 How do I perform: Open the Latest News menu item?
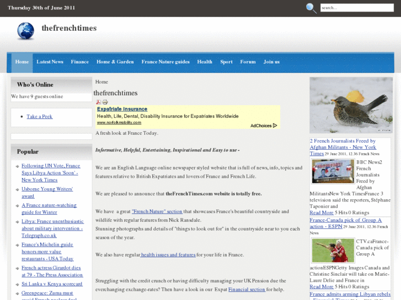pyautogui.click(x=50, y=62)
